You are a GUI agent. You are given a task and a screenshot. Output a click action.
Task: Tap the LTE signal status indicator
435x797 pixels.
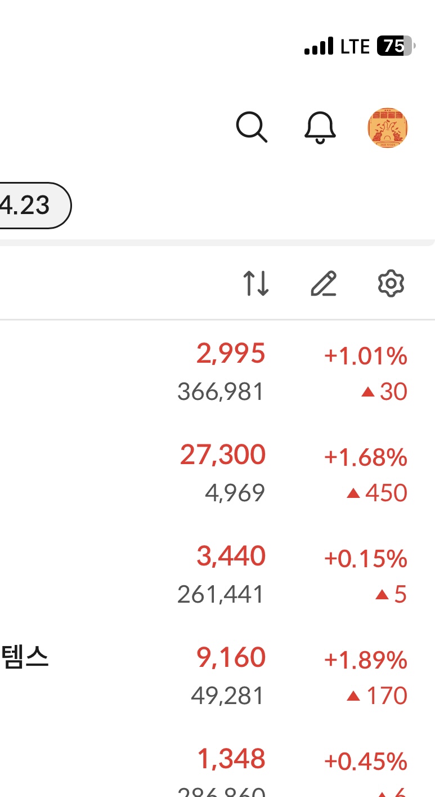point(337,46)
